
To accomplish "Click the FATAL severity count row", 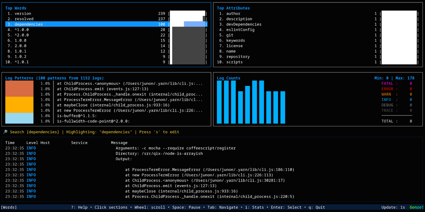I will [x=397, y=84].
